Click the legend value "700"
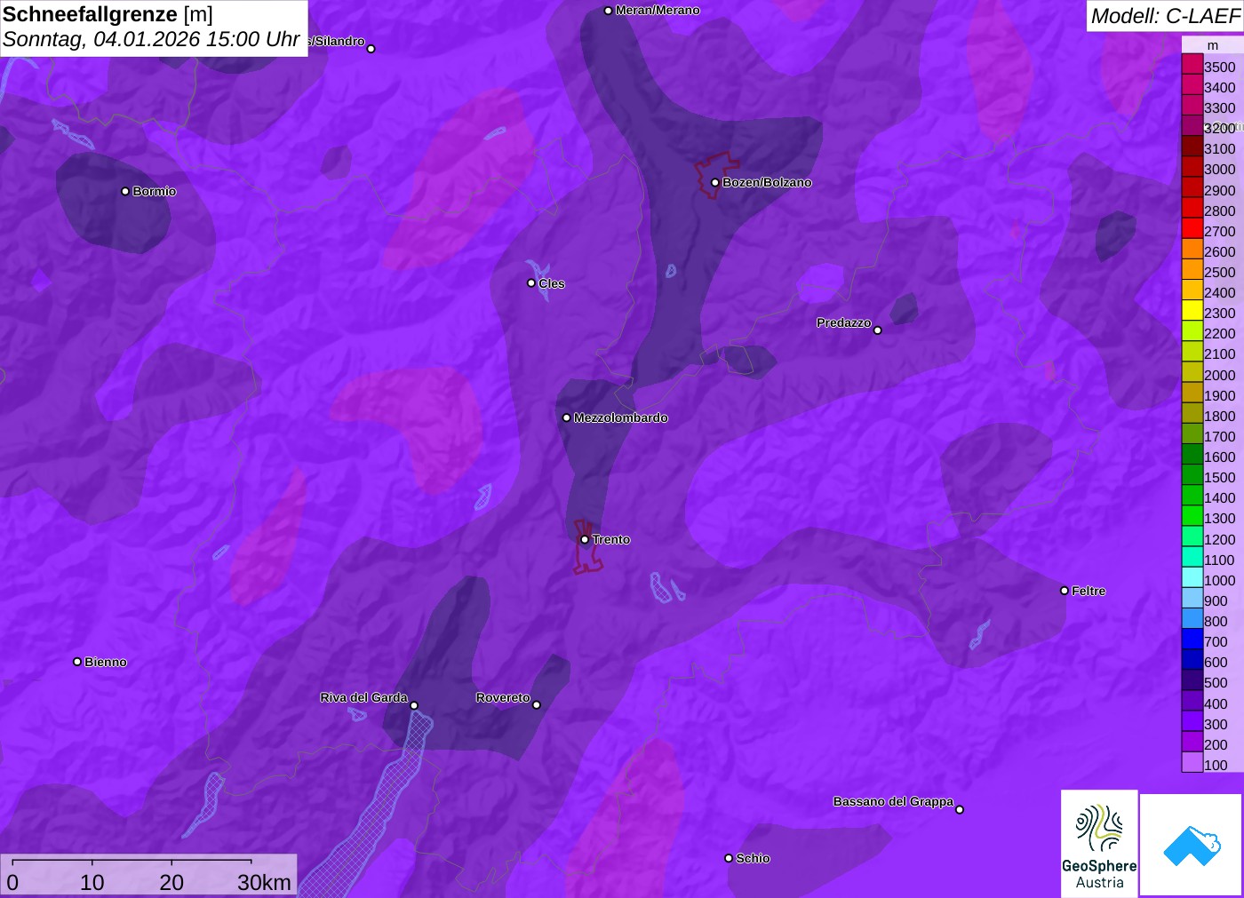This screenshot has width=1244, height=898. coord(1216,641)
